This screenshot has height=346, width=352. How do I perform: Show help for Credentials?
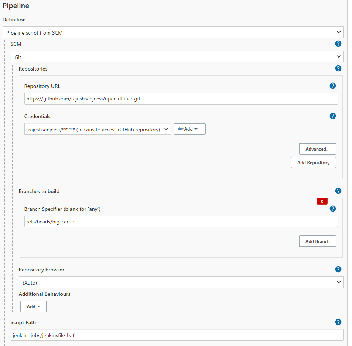(x=333, y=116)
